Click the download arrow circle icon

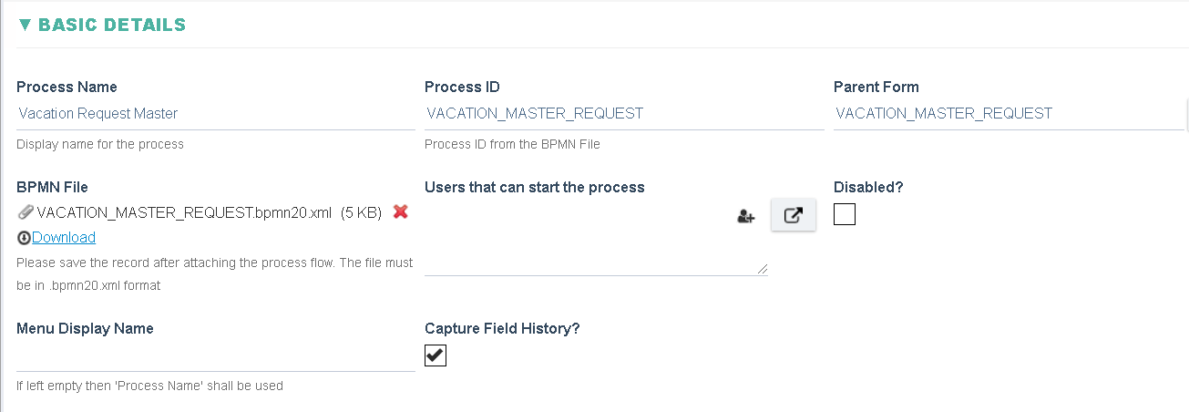coord(24,238)
